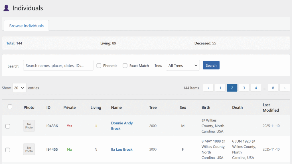Go to next page arrow
Viewport: 292px width, 164px height.
coord(285,88)
